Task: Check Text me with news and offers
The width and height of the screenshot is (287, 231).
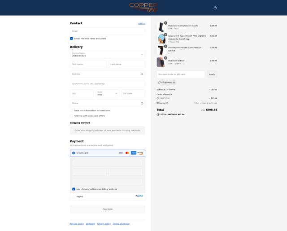Action: tap(71, 116)
